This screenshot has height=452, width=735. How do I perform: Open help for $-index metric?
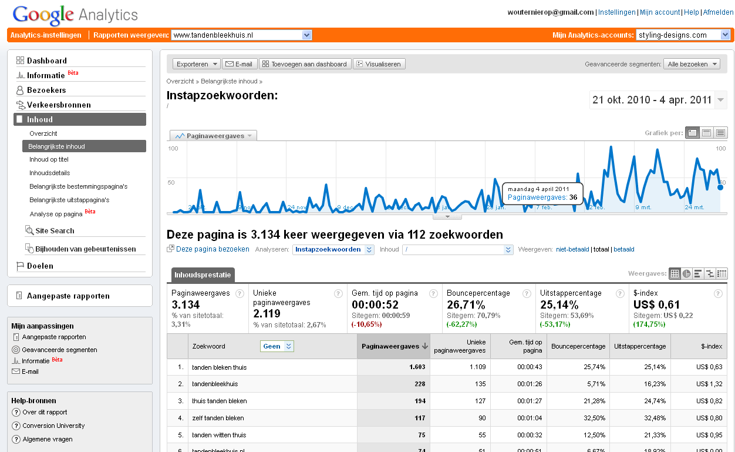pos(718,293)
